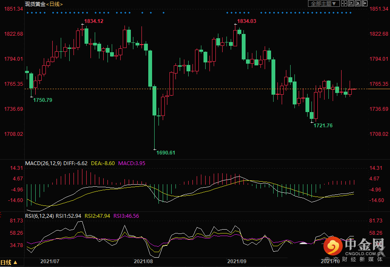Select the 1834.12 high price label

click(x=94, y=21)
